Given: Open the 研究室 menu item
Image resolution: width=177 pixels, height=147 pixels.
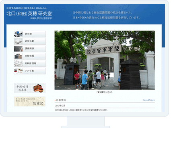Looking at the screenshot, I should tap(30, 34).
